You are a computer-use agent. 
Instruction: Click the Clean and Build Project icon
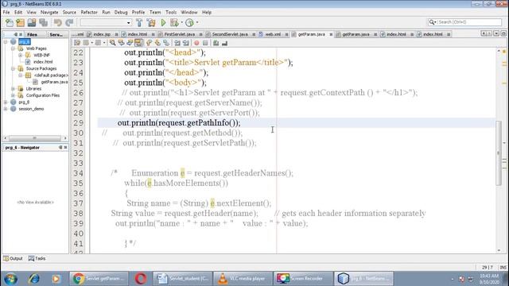[x=151, y=23]
